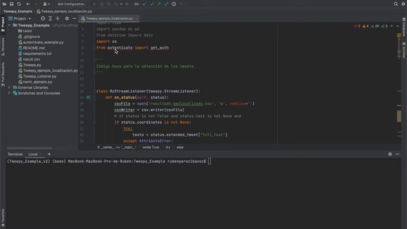
Task: Click Select Opened File target icon
Action: [43, 18]
